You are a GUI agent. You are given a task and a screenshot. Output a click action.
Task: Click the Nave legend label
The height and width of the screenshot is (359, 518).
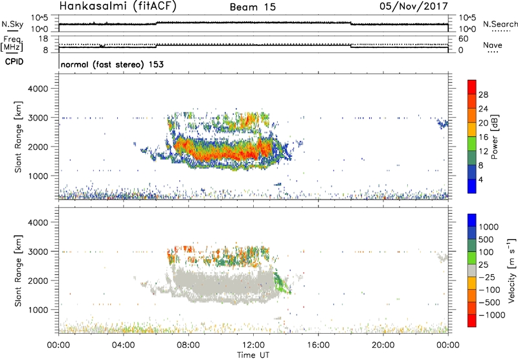tap(493, 45)
